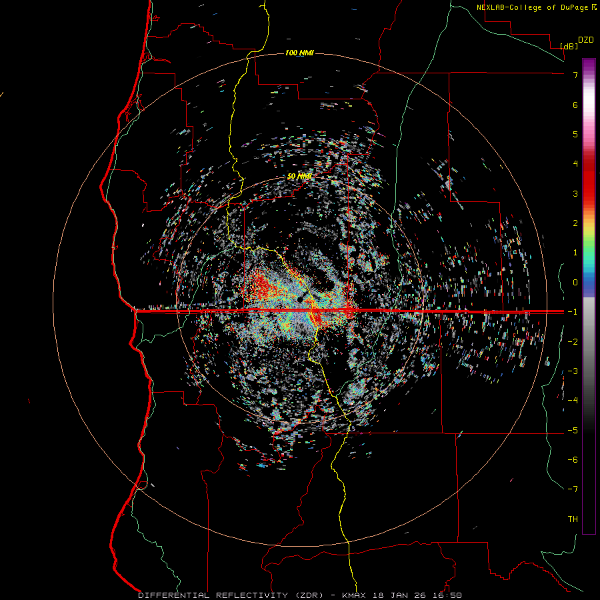Viewport: 600px width, 600px height.
Task: Click the 0 value on color scale
Action: [575, 283]
